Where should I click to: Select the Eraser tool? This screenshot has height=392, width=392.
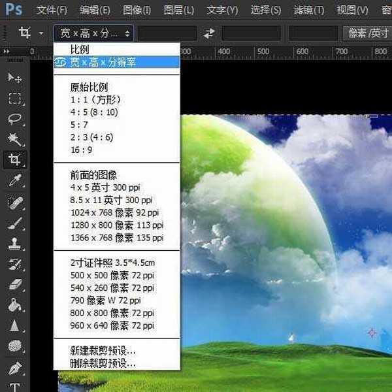click(x=14, y=284)
